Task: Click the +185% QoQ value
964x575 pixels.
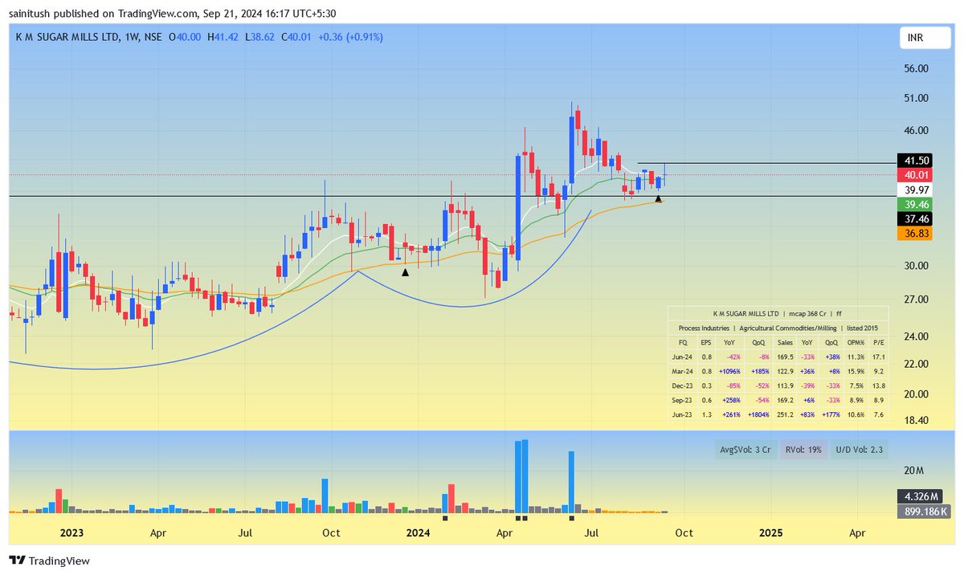Action: pos(761,371)
